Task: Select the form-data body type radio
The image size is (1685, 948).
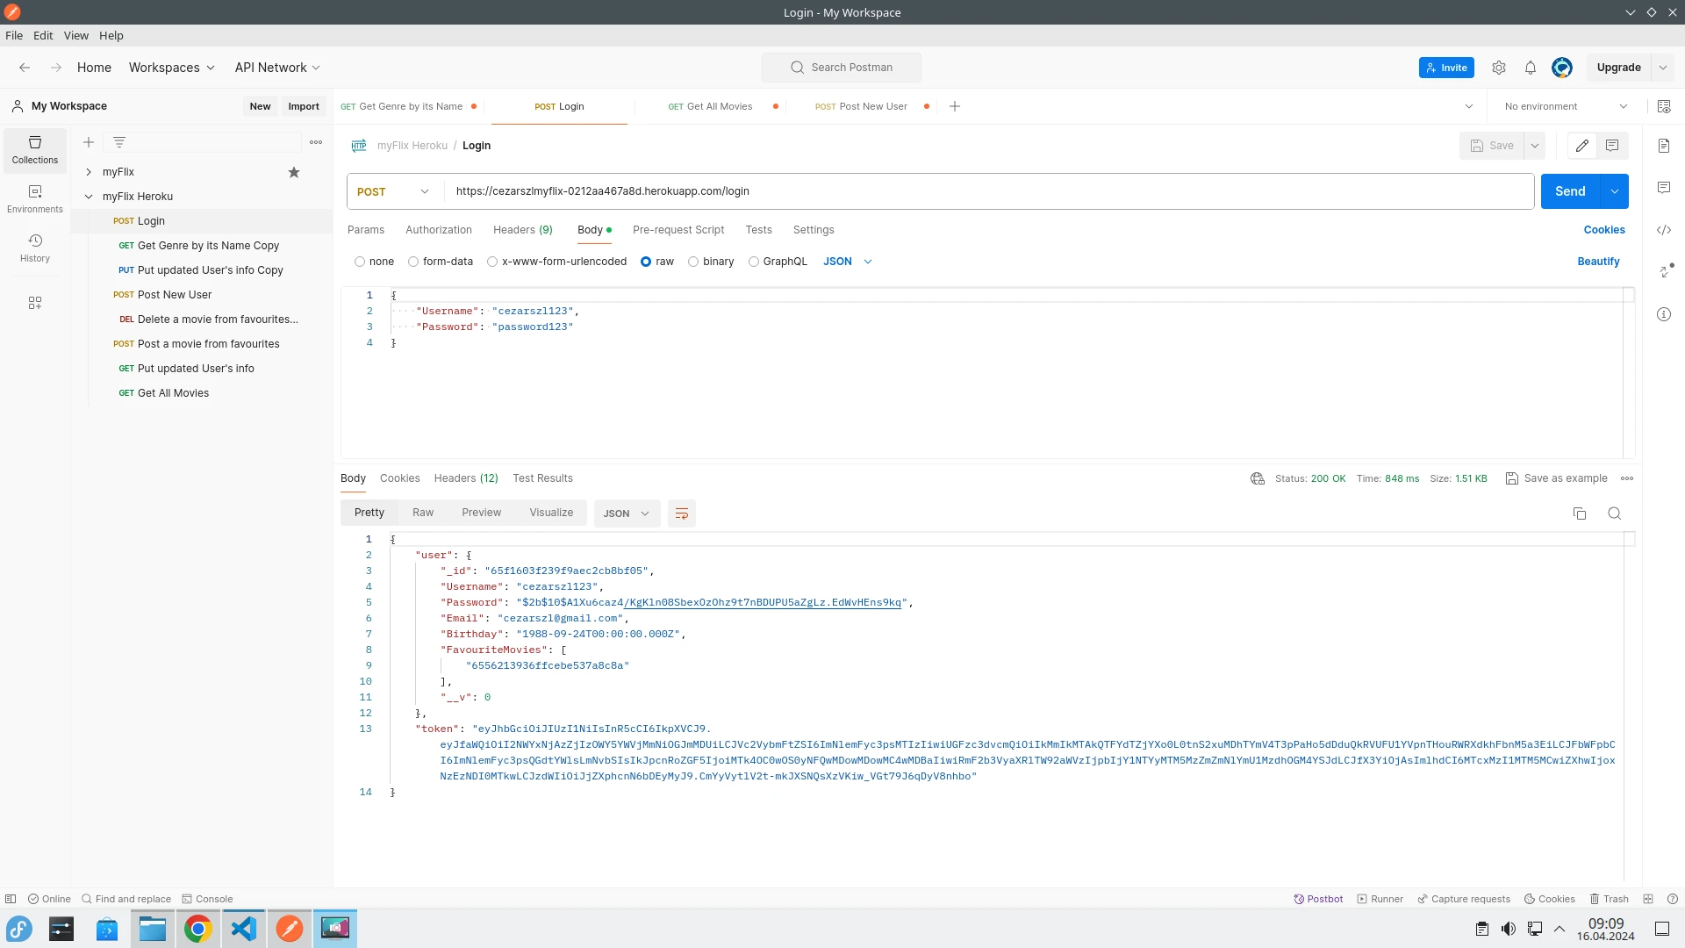Action: point(413,262)
